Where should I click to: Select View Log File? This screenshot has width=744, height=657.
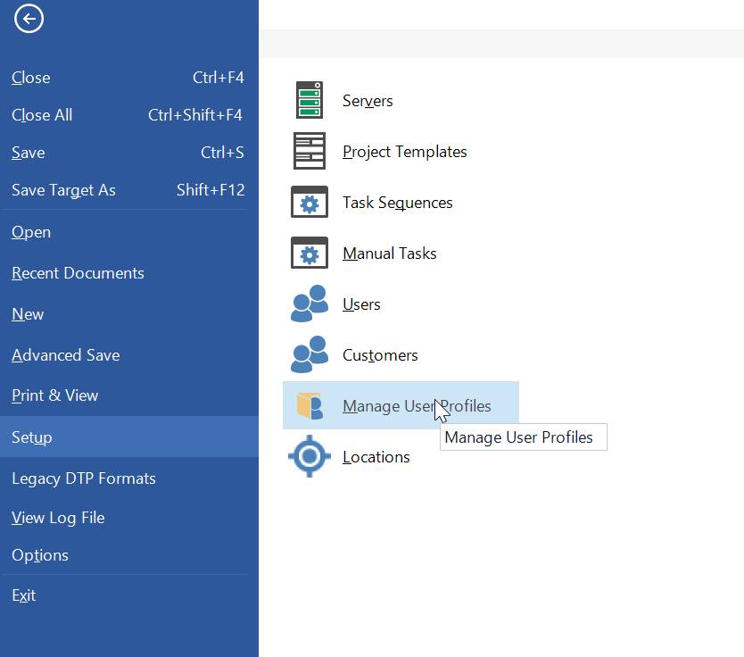point(129,518)
